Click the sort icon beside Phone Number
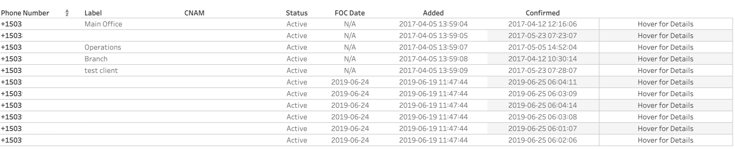 [67, 13]
